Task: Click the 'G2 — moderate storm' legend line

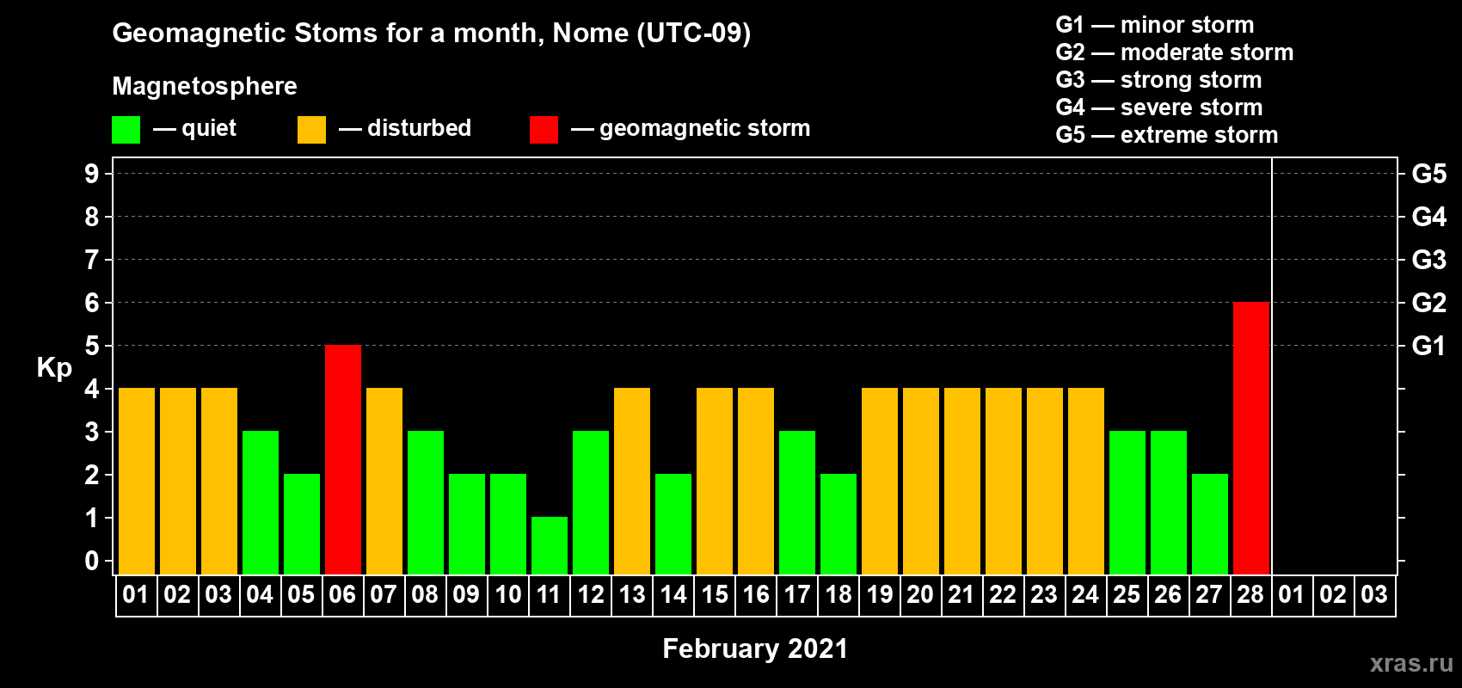Action: point(1174,52)
